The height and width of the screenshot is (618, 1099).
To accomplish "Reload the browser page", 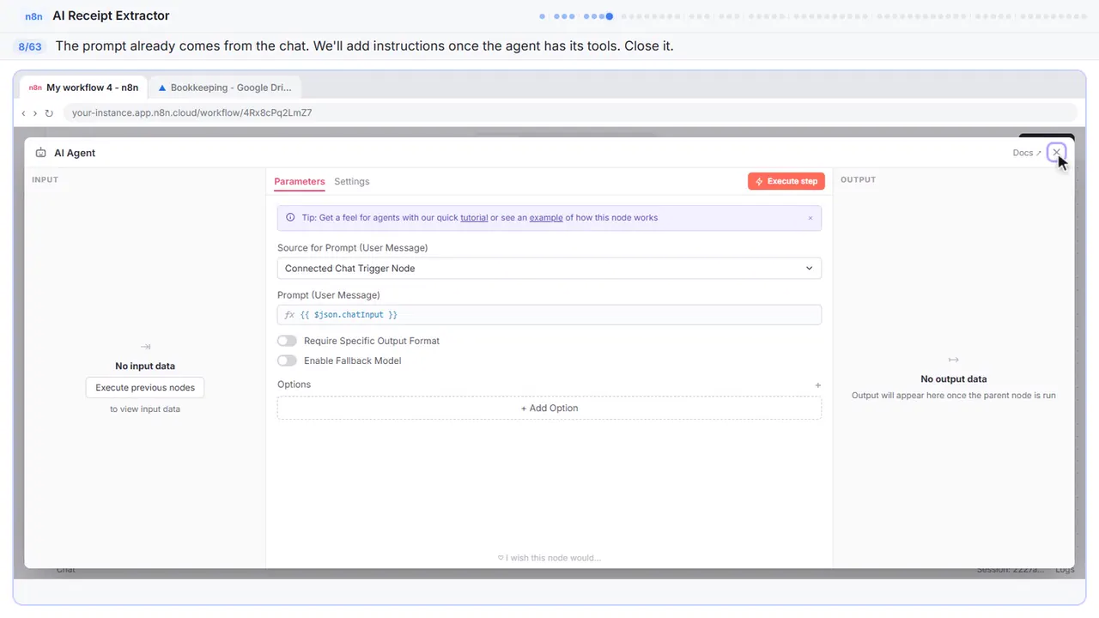I will pyautogui.click(x=49, y=112).
